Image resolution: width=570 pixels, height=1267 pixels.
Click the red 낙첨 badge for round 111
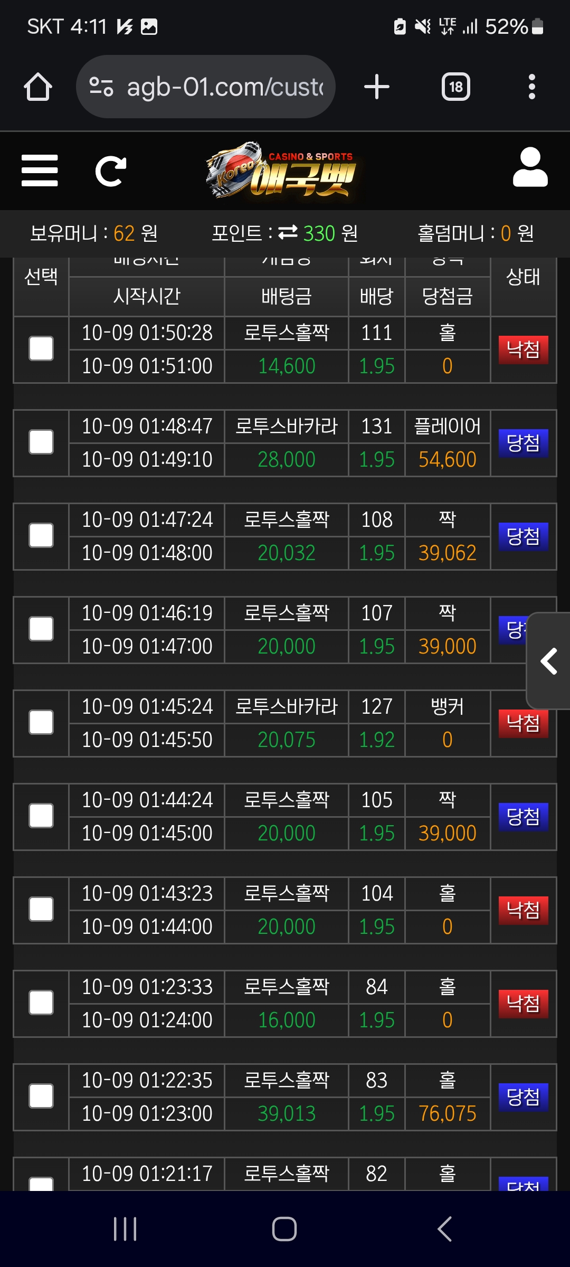523,350
